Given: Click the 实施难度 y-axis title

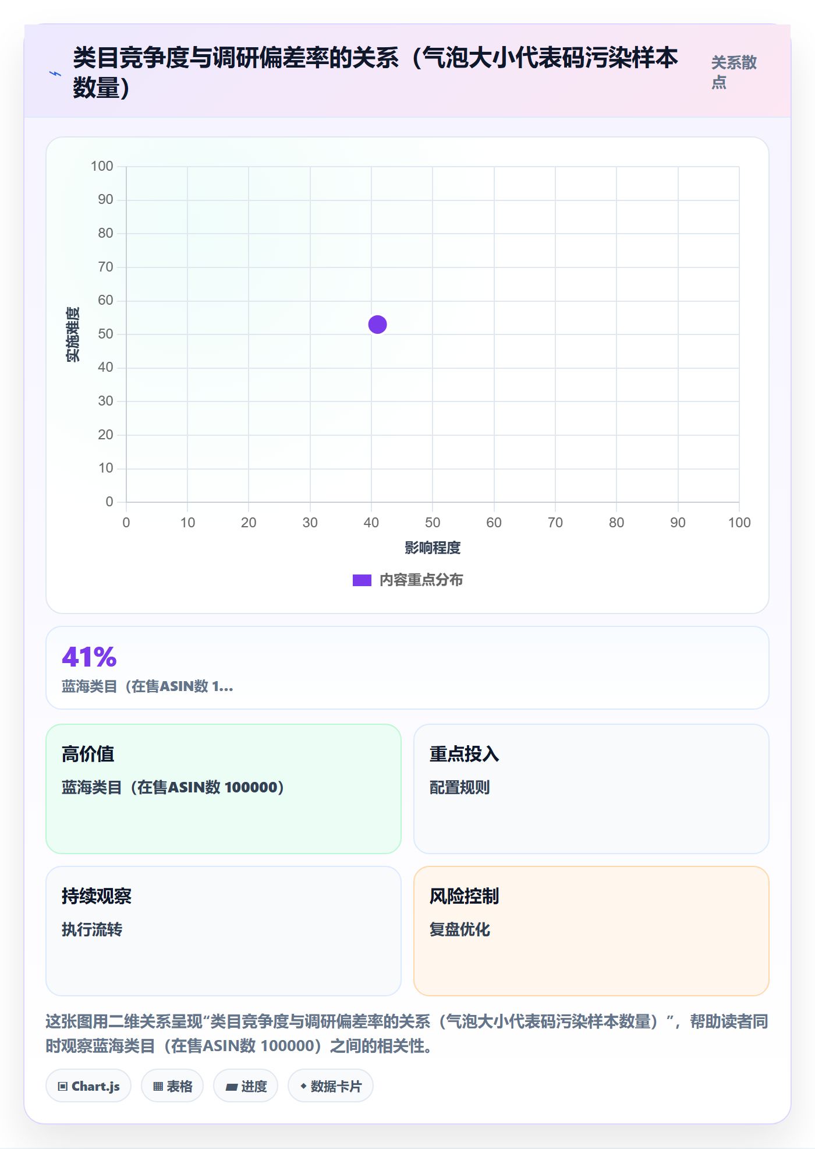Looking at the screenshot, I should pos(73,334).
